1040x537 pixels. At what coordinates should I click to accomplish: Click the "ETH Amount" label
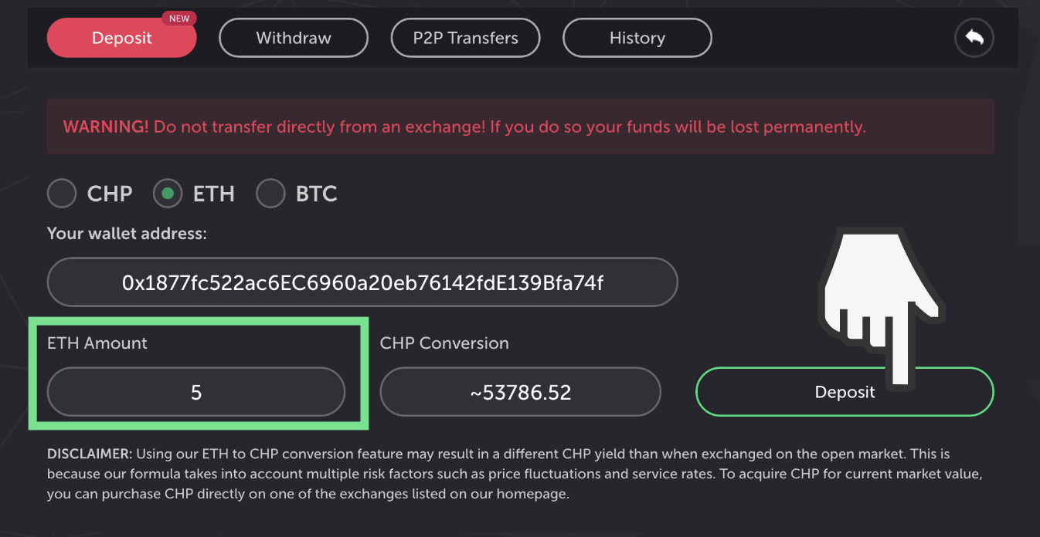(x=97, y=343)
